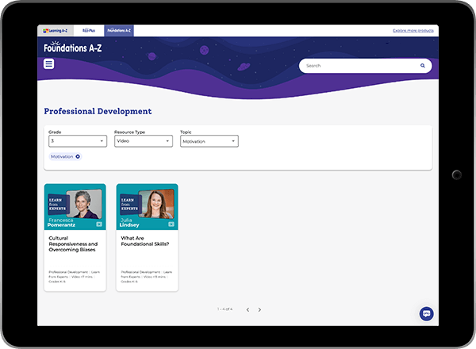This screenshot has height=349, width=476.
Task: Open the Grade dropdown
Action: point(78,141)
